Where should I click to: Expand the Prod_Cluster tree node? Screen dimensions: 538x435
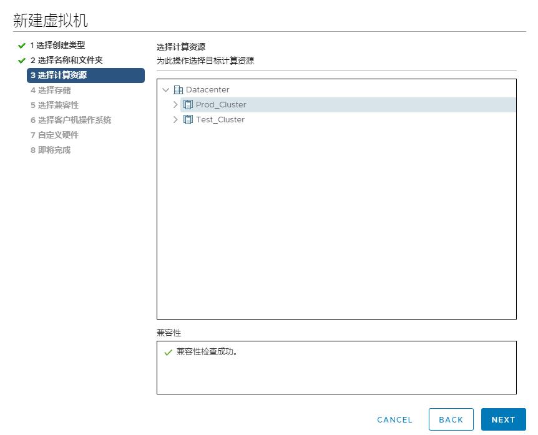pos(175,104)
